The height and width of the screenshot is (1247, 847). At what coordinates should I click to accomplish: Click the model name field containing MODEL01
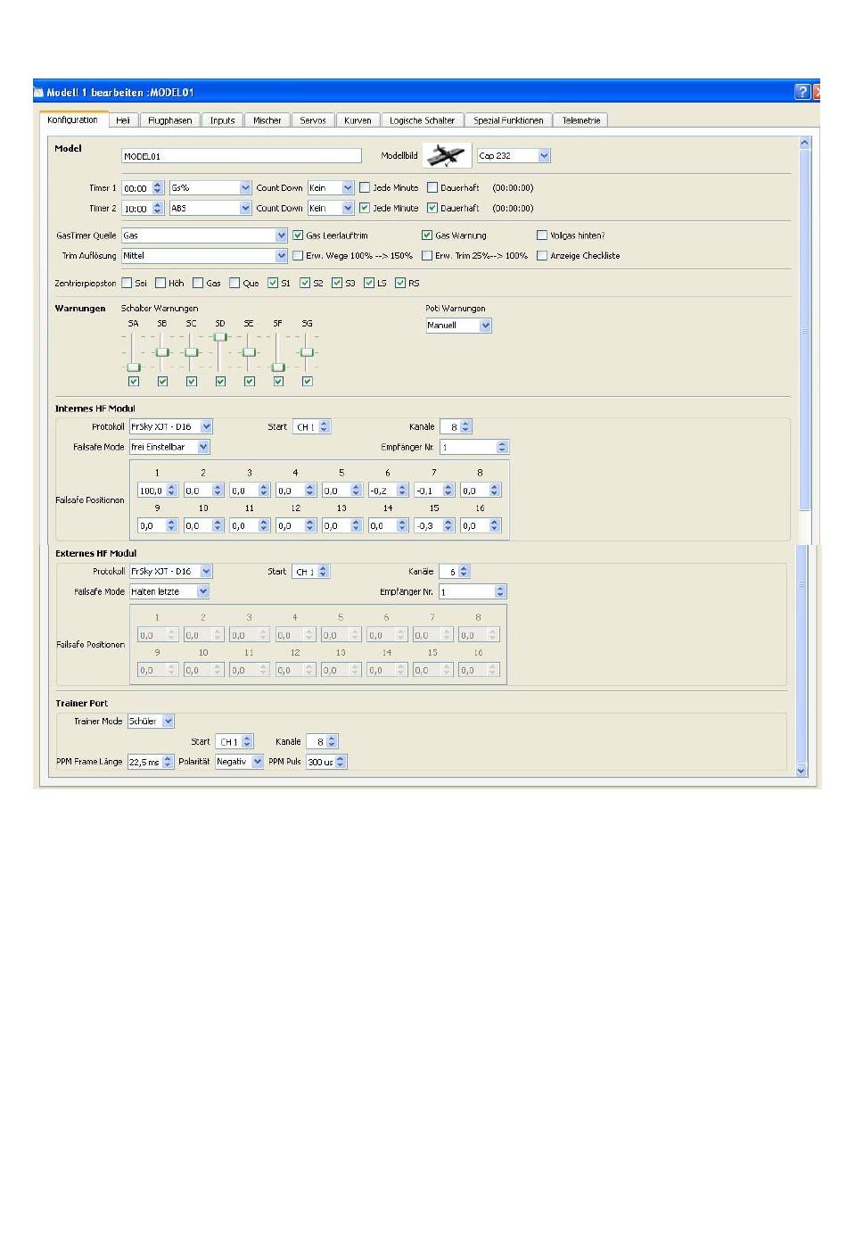tap(242, 156)
